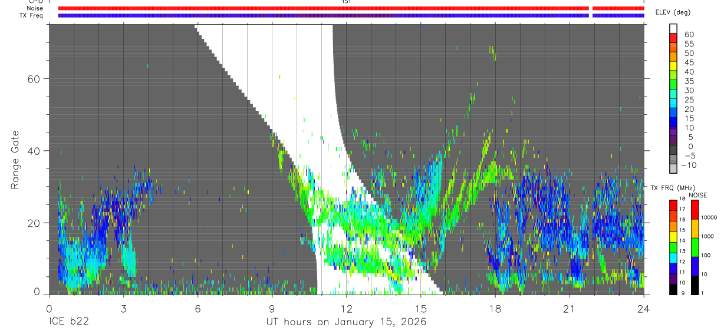Click the Range Gate axis '20' tick label
The image size is (724, 334).
tap(34, 223)
